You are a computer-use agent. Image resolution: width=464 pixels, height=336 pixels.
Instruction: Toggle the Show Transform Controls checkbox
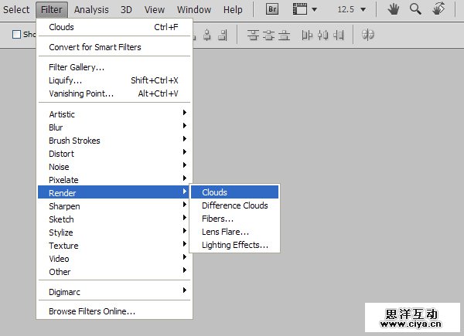[17, 35]
